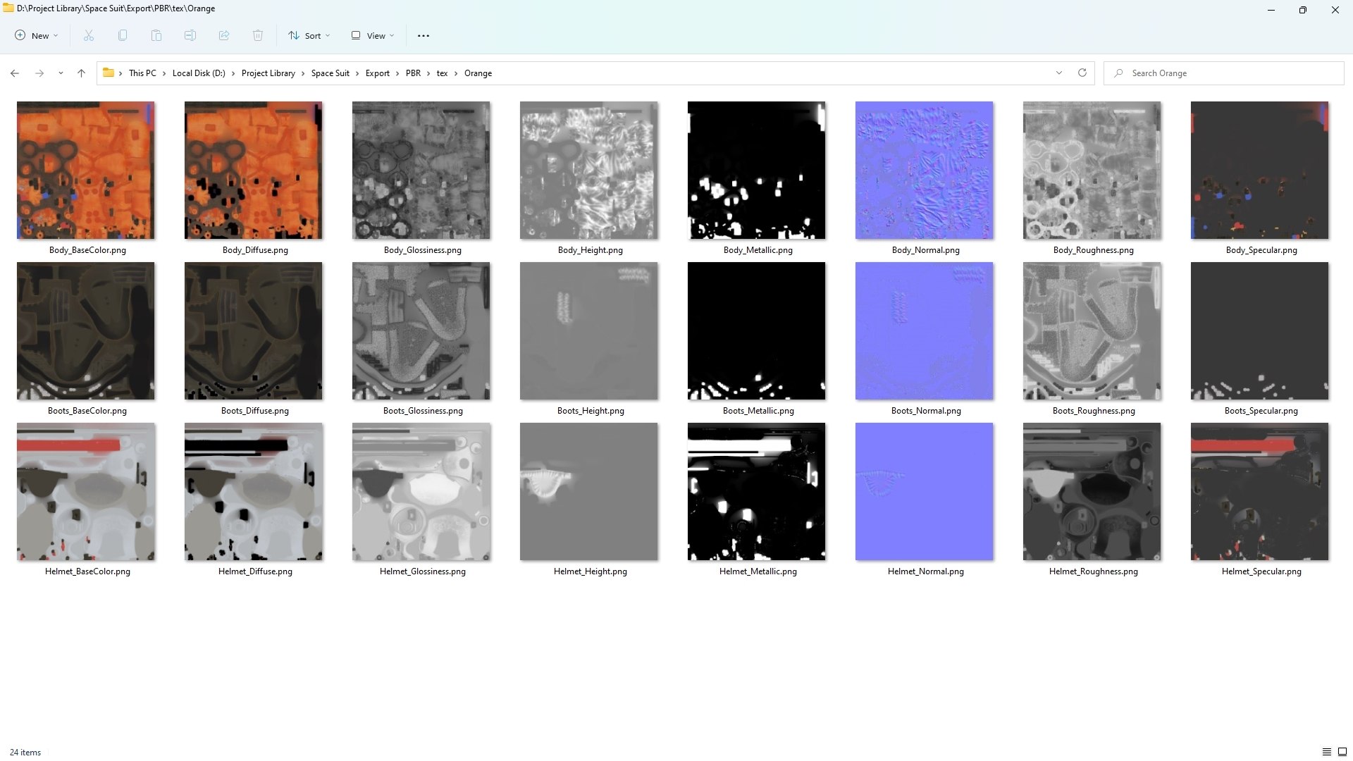Screen dimensions: 1353x761
Task: Click the Share icon in toolbar
Action: (224, 35)
